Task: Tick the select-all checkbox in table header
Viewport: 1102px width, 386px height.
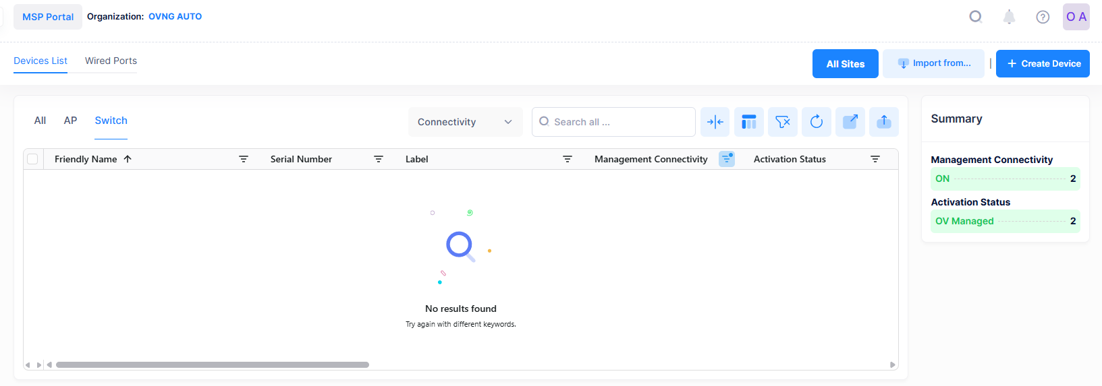Action: click(x=32, y=159)
